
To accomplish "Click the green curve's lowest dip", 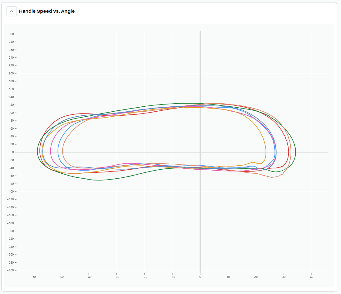I will (99, 180).
